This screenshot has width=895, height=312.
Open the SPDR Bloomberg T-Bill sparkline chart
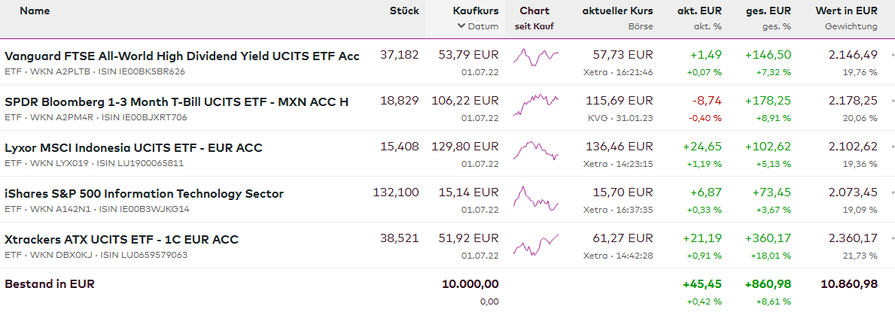[x=536, y=104]
